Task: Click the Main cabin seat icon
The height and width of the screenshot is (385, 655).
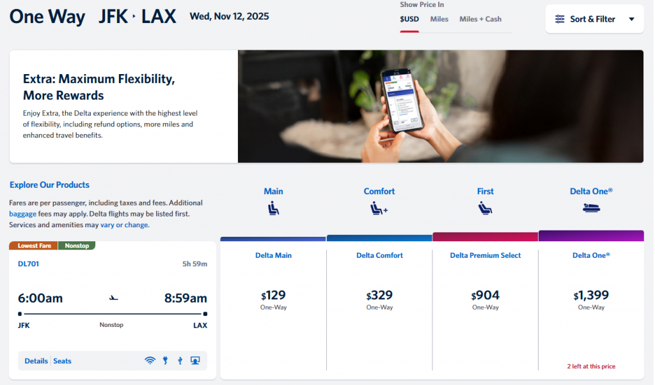Action: [273, 207]
